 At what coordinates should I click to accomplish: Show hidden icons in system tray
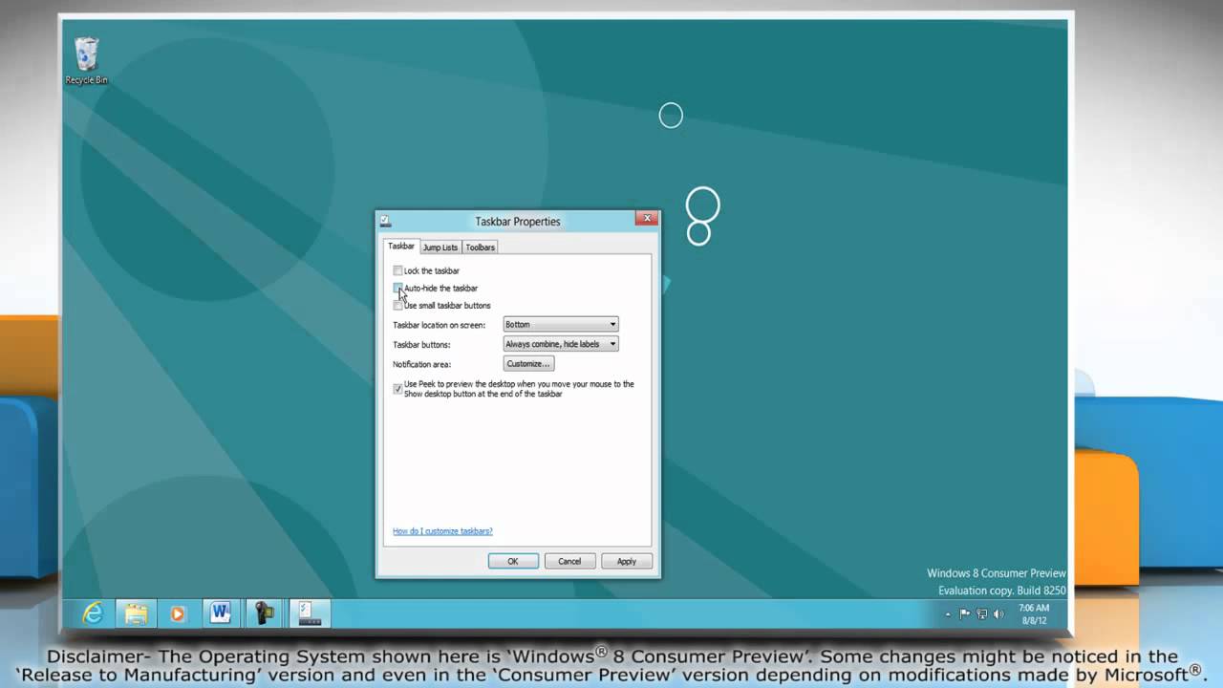coord(949,614)
